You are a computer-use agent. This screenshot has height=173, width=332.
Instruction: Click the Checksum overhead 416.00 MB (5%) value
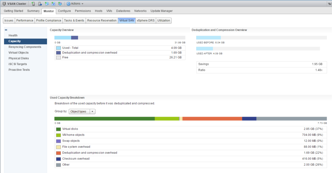click(x=313, y=159)
